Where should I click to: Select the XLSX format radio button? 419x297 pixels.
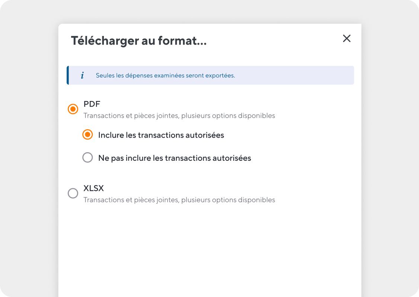73,193
